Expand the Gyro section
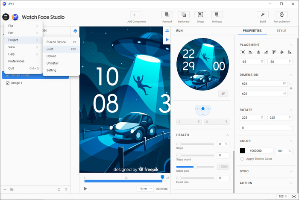 291,171
